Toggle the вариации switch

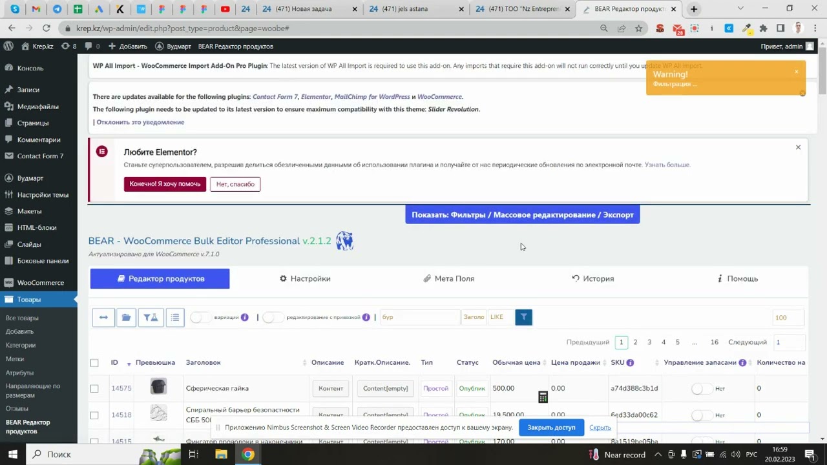pyautogui.click(x=200, y=317)
